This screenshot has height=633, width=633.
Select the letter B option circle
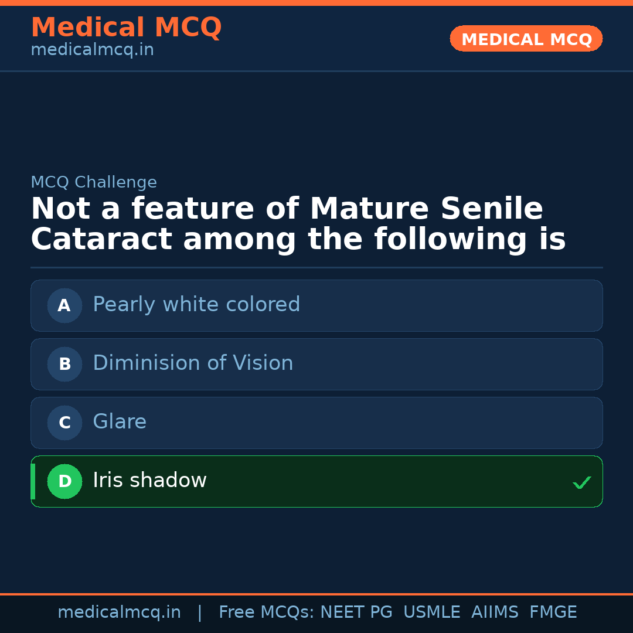64,364
